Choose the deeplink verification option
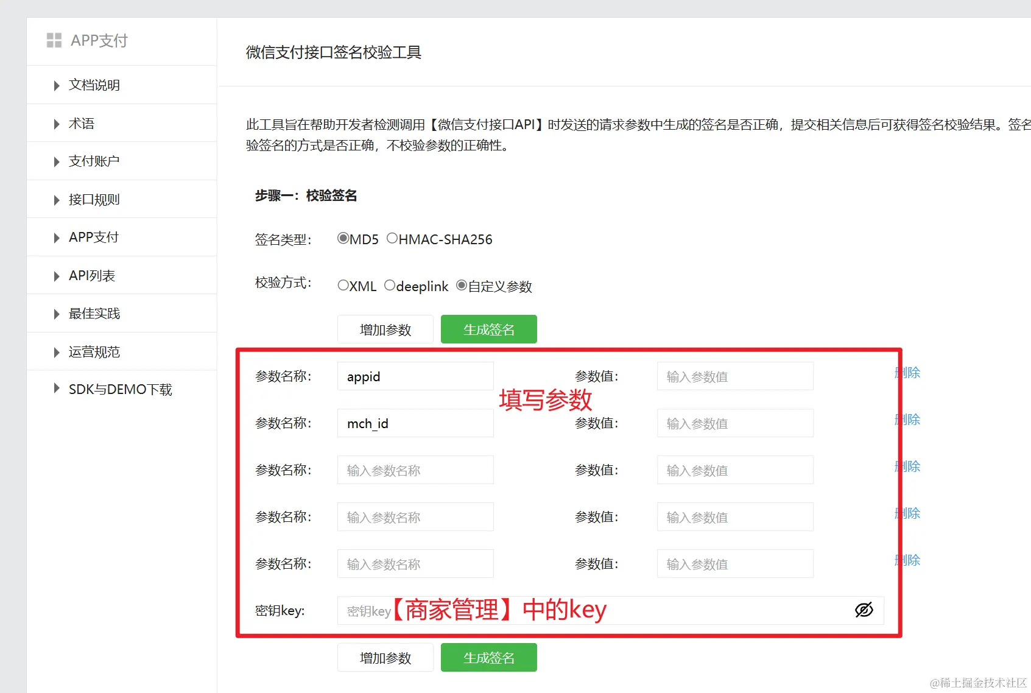 coord(390,285)
